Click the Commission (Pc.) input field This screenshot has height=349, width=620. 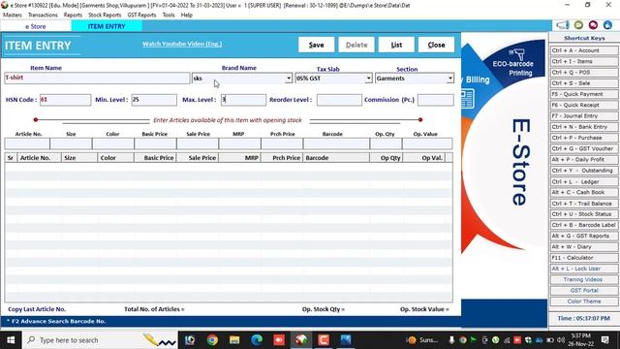click(x=436, y=100)
